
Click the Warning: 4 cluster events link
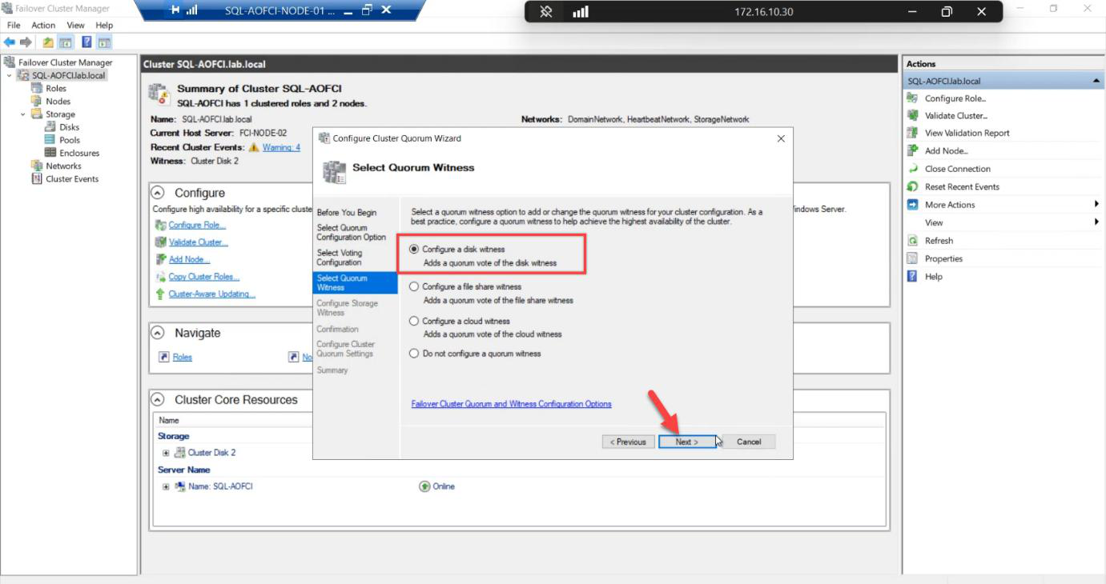coord(281,148)
